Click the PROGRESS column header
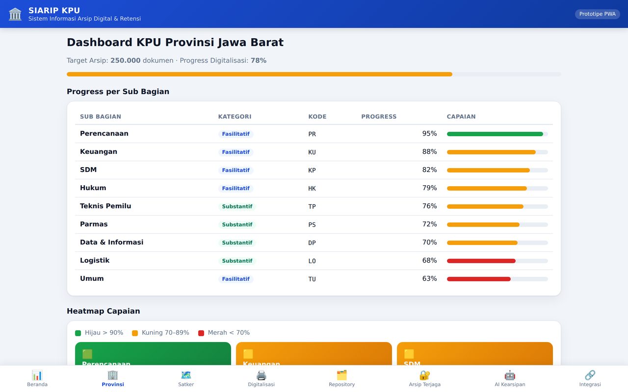 pyautogui.click(x=379, y=117)
